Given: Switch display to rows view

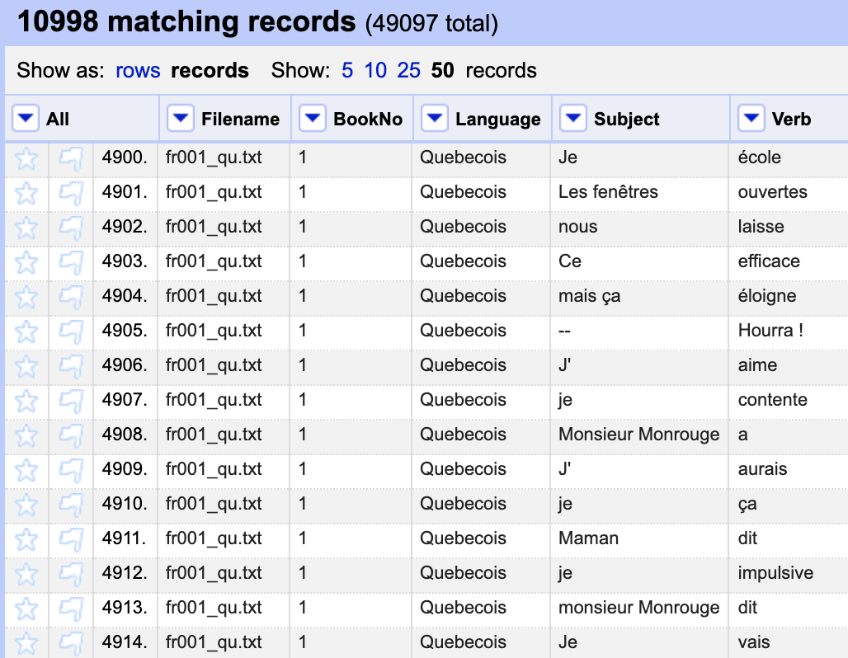Looking at the screenshot, I should pyautogui.click(x=138, y=71).
